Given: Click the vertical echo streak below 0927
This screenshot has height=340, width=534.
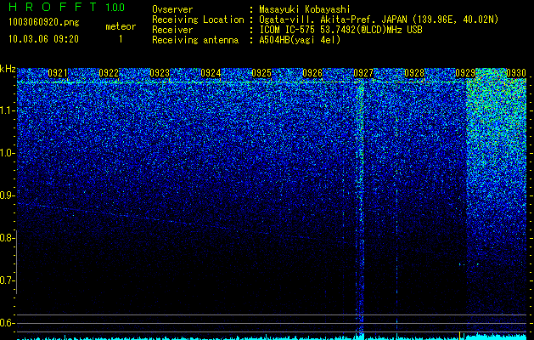Looking at the screenshot, I should tap(360, 208).
